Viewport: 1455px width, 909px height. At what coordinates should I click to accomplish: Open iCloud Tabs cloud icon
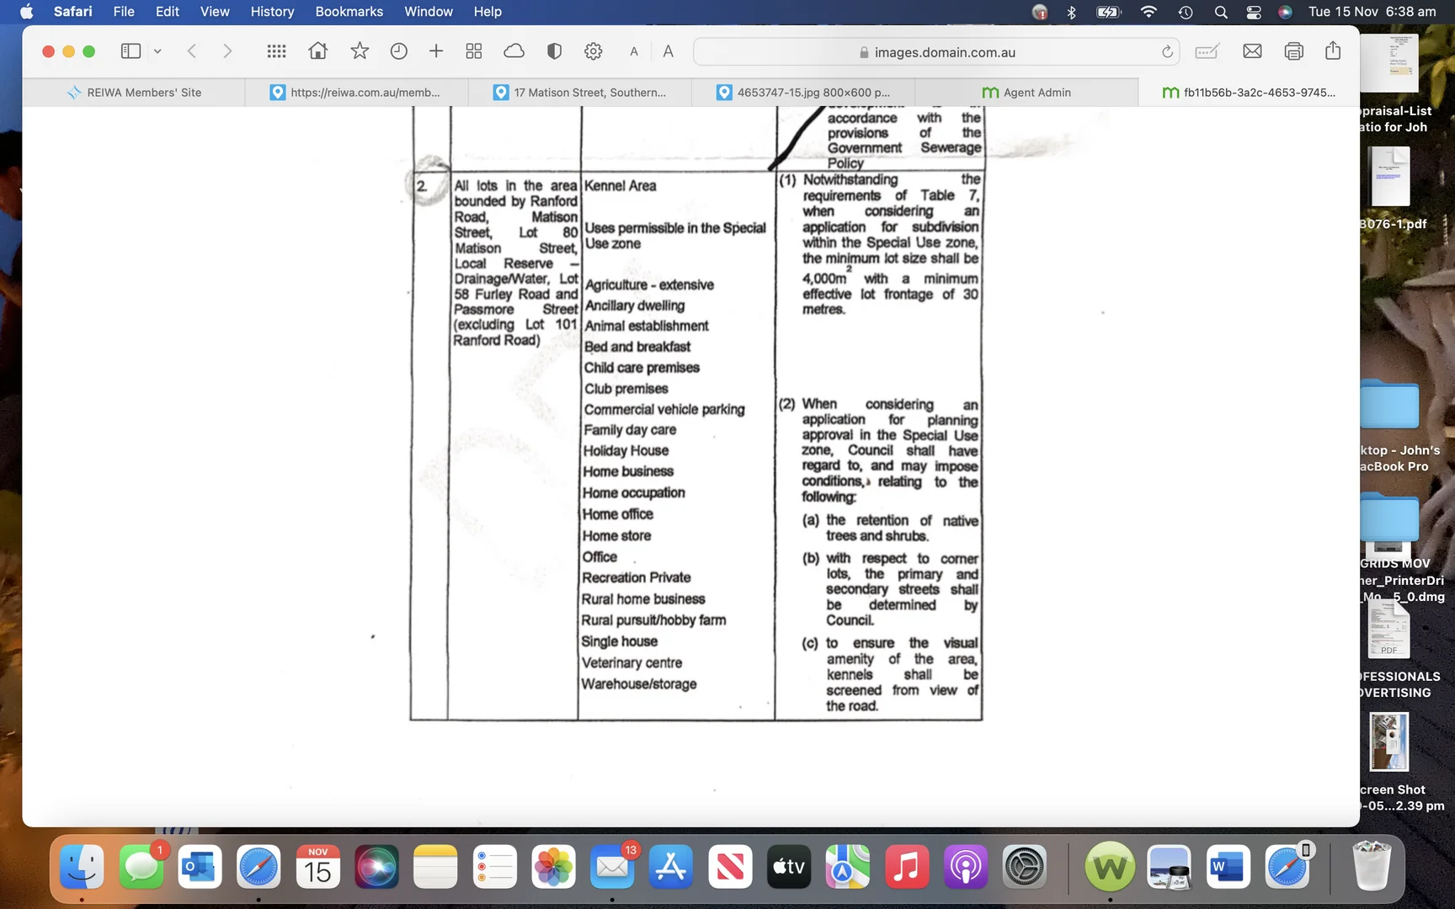click(x=514, y=51)
